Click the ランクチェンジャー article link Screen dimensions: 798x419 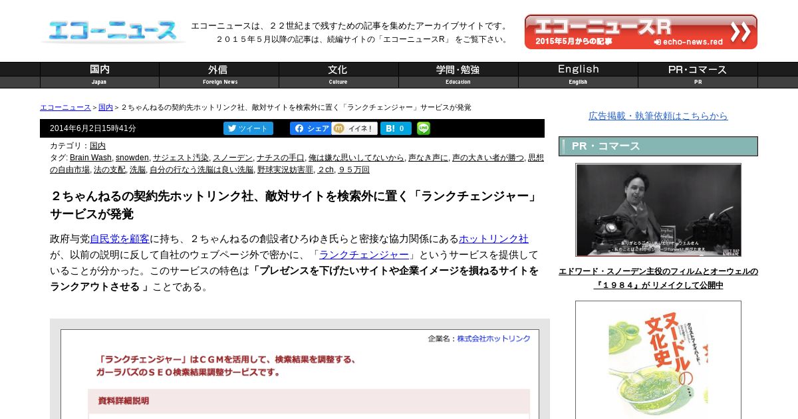[364, 255]
